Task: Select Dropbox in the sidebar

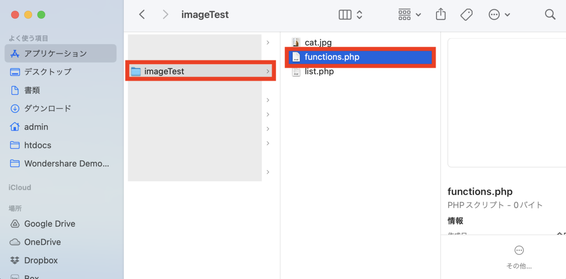Action: 41,261
